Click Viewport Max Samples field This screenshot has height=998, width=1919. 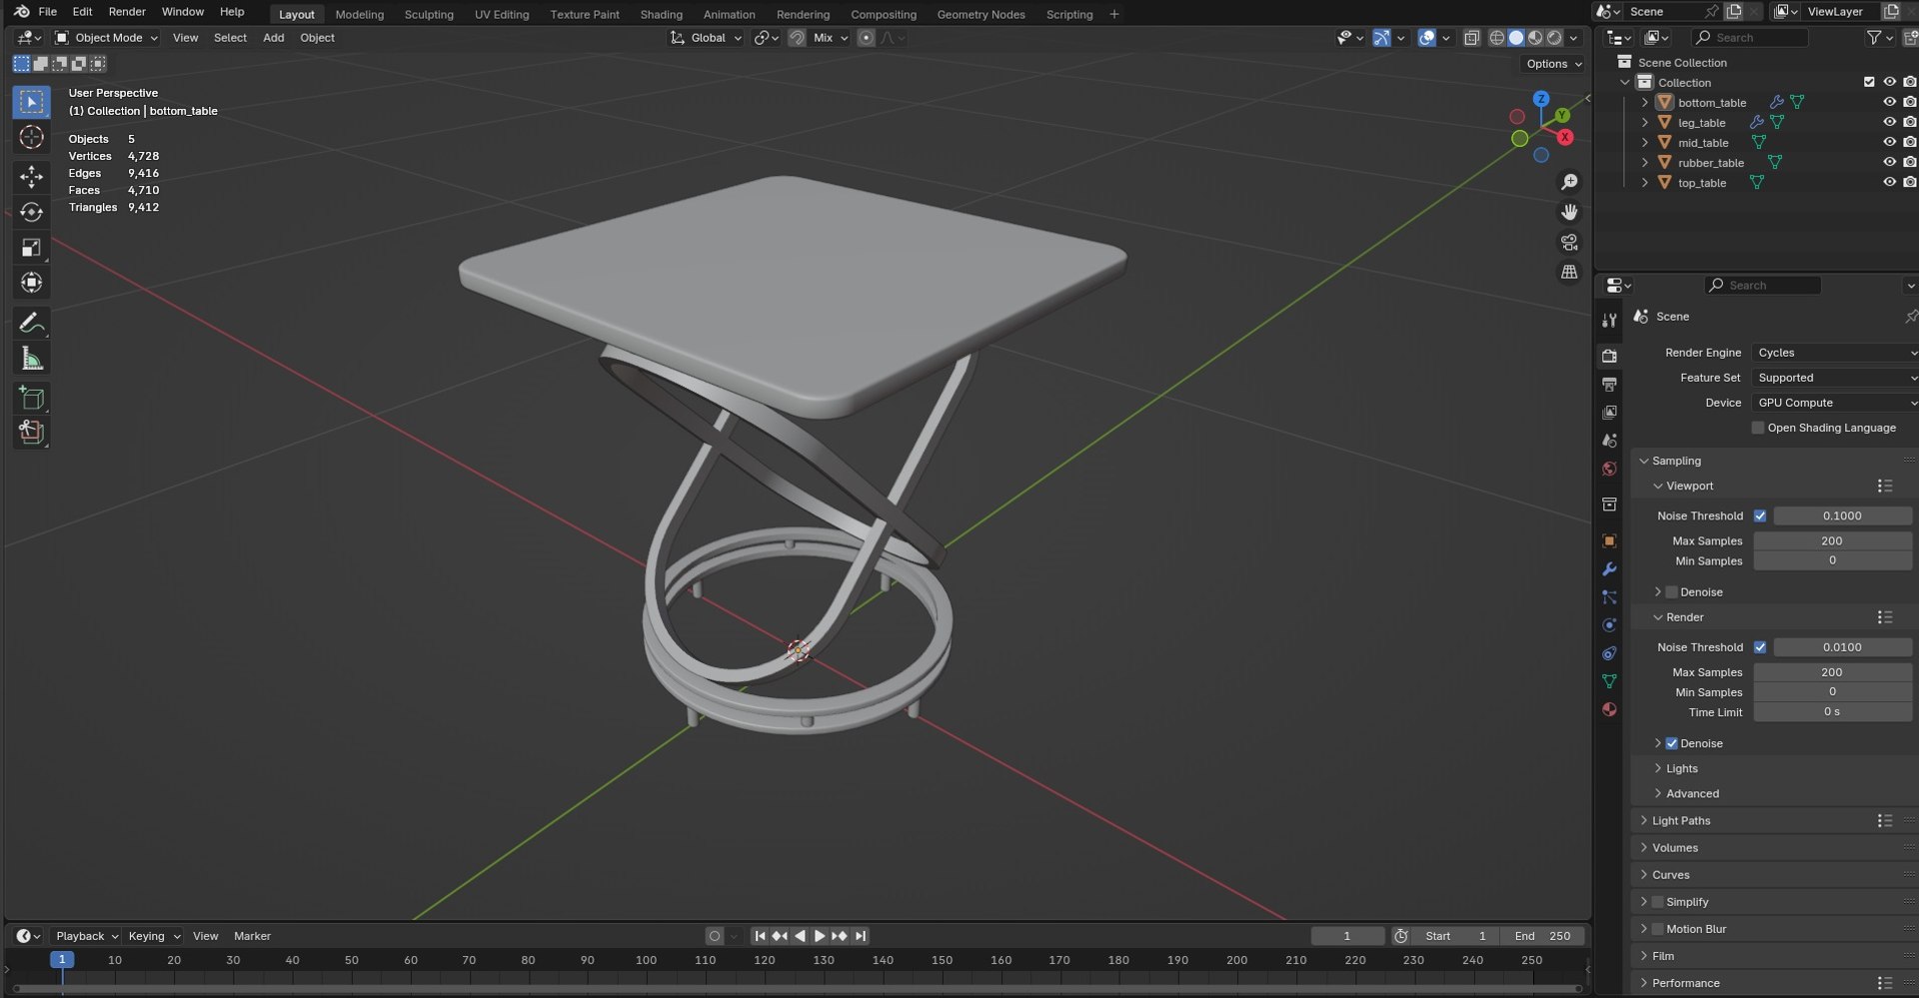pos(1832,540)
